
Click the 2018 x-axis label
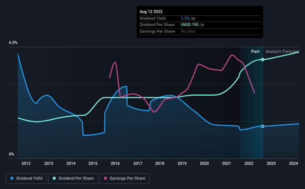point(160,163)
